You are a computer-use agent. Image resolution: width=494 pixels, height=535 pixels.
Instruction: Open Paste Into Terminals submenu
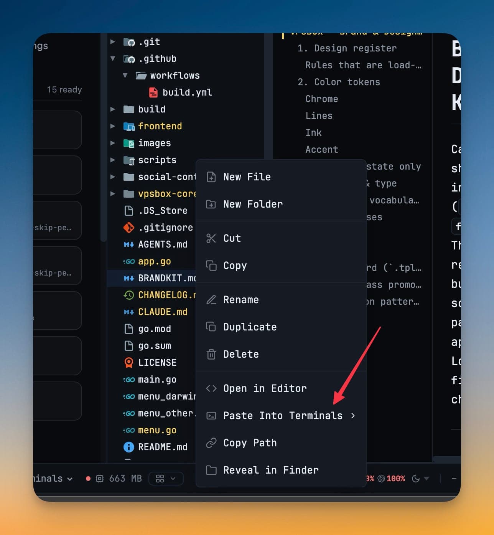point(281,416)
